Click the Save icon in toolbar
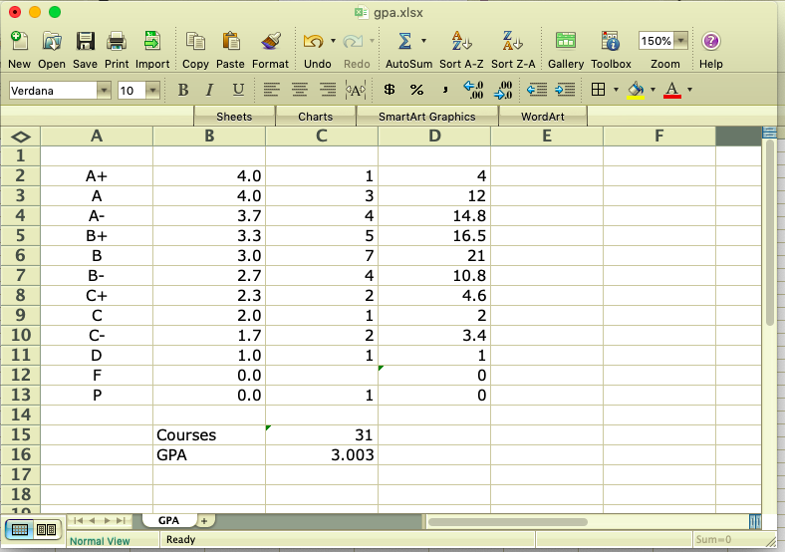785x552 pixels. pyautogui.click(x=85, y=42)
